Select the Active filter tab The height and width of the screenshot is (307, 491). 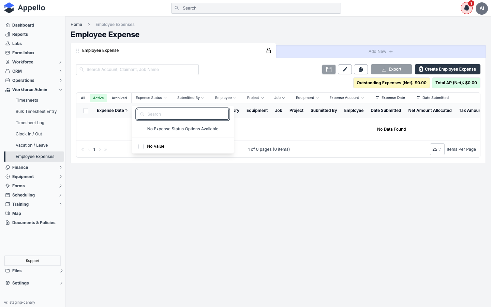click(x=98, y=98)
